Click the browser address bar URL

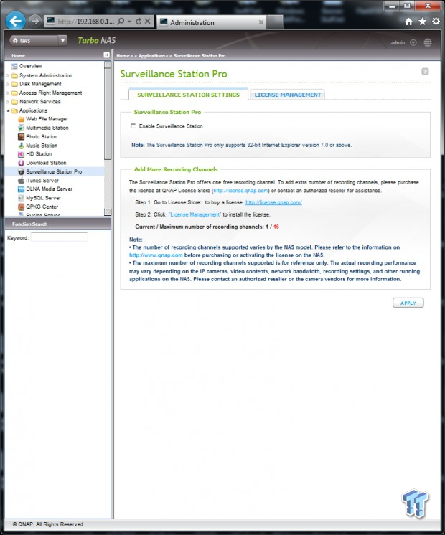[x=85, y=22]
